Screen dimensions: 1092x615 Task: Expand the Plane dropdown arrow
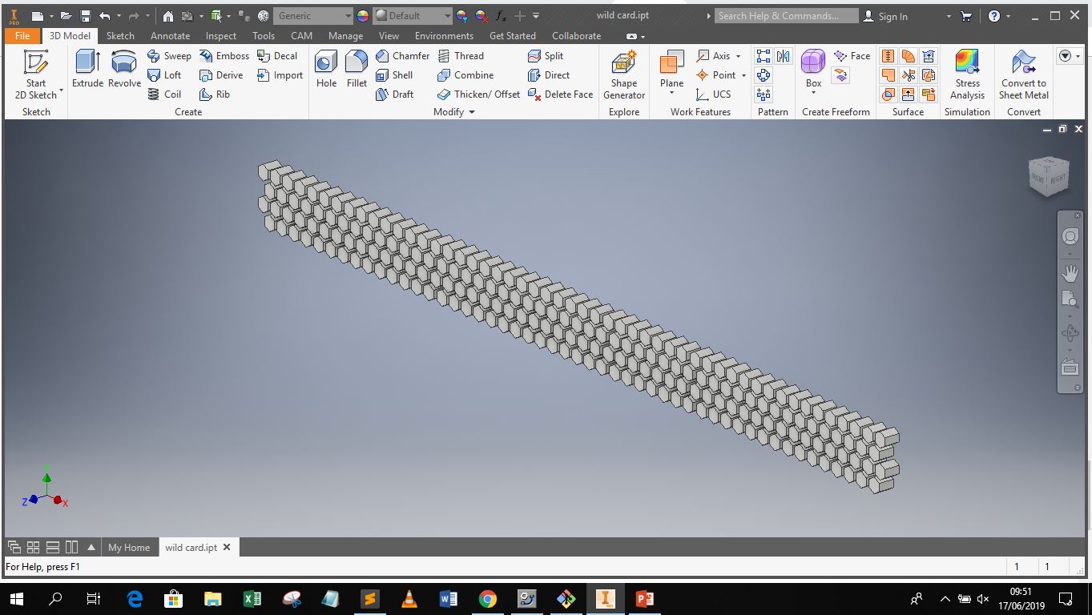click(671, 93)
